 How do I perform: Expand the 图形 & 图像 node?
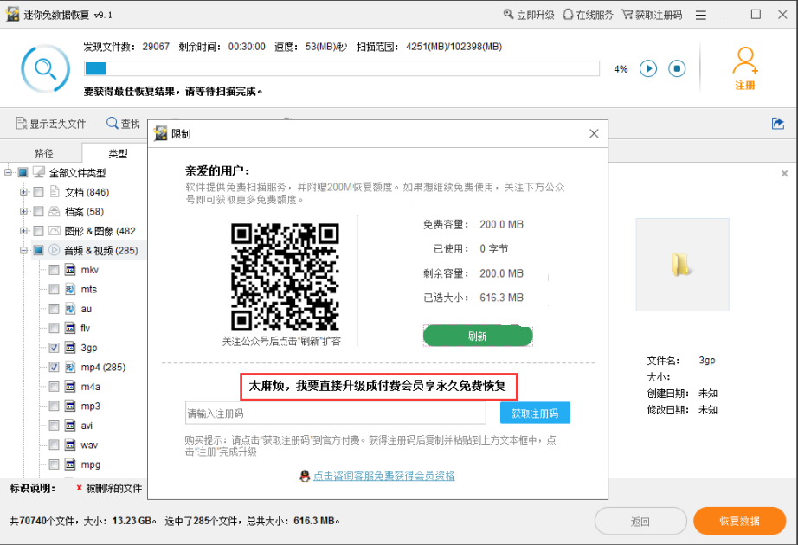[23, 230]
